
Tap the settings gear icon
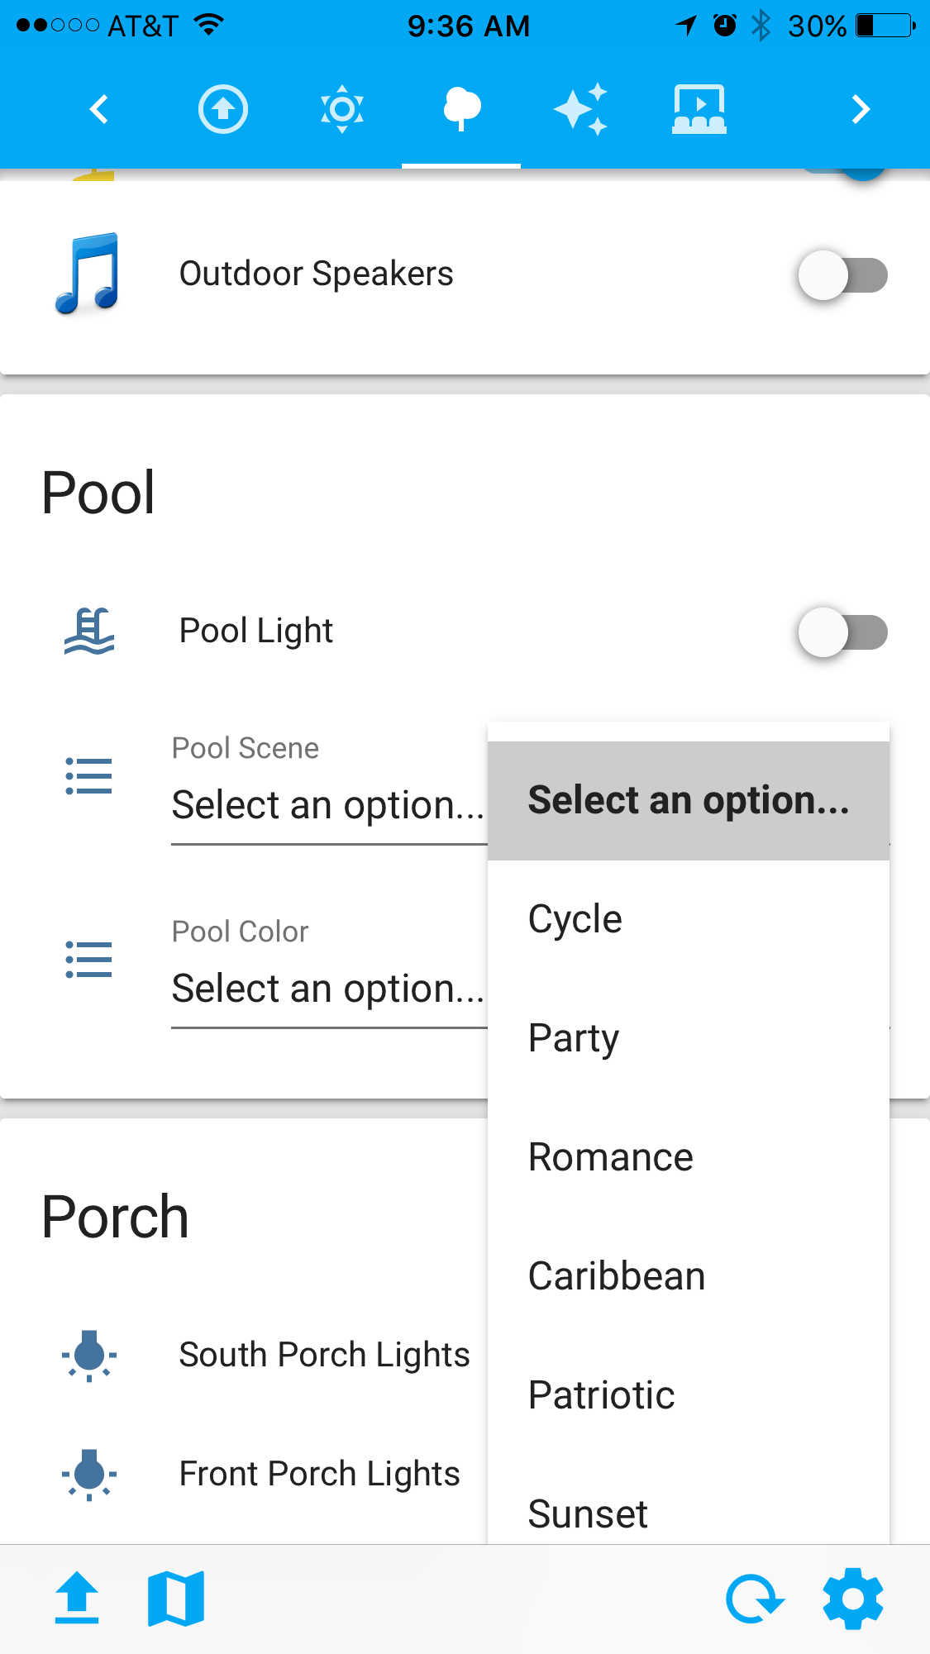point(852,1599)
